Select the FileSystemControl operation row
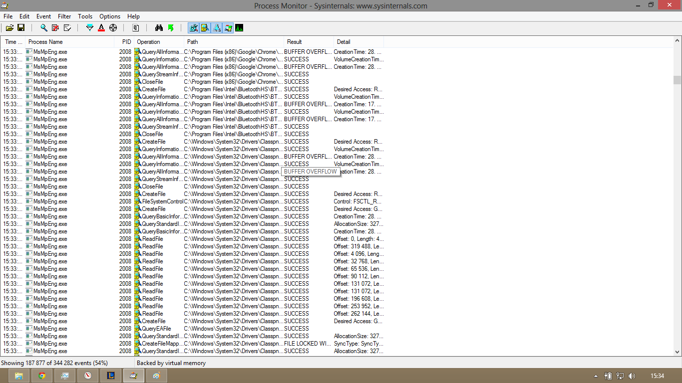Viewport: 682px width, 383px height. [192, 201]
